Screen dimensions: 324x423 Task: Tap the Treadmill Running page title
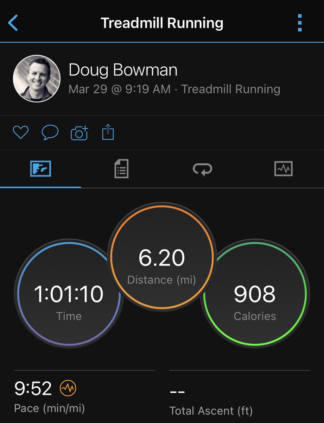tap(162, 23)
